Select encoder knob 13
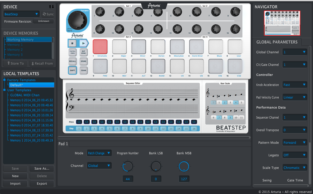 point(177,29)
